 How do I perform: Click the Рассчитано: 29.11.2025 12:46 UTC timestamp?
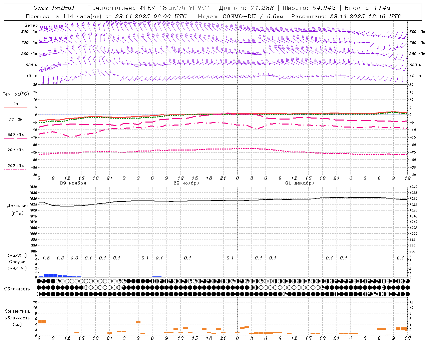pyautogui.click(x=346, y=16)
